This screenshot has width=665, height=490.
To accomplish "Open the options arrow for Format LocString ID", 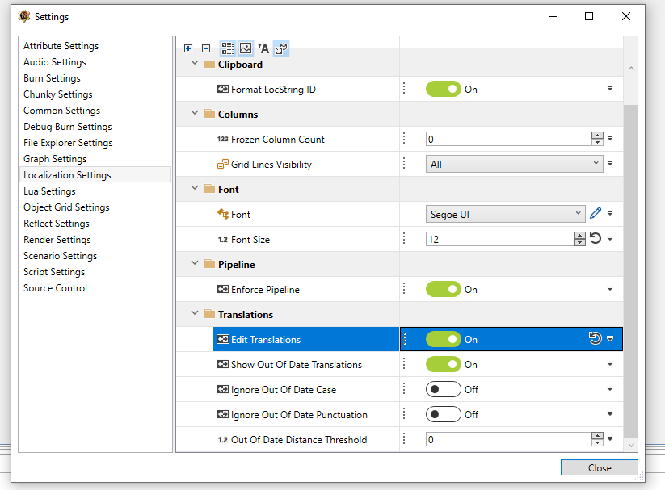I will pos(610,89).
